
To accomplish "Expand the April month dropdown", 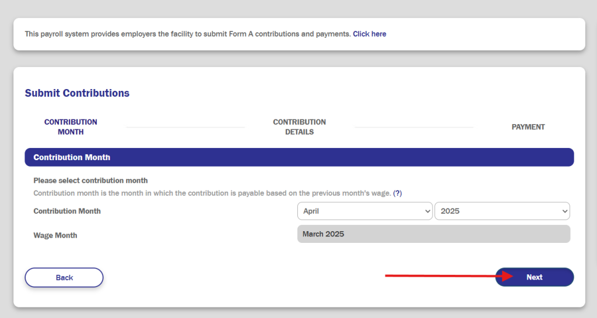I will [365, 211].
